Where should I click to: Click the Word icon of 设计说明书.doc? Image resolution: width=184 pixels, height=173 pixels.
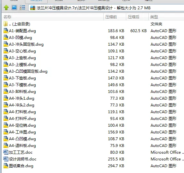(6, 159)
